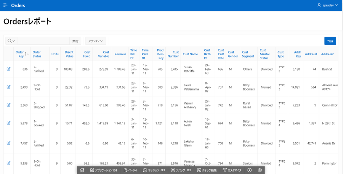
Task: Open edit icon for order 7,457
Action: point(8,143)
